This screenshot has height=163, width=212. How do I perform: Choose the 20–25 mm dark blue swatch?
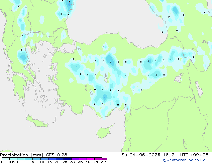(60, 159)
